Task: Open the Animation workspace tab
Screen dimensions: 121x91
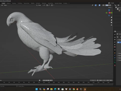Action: [x=38, y=3]
